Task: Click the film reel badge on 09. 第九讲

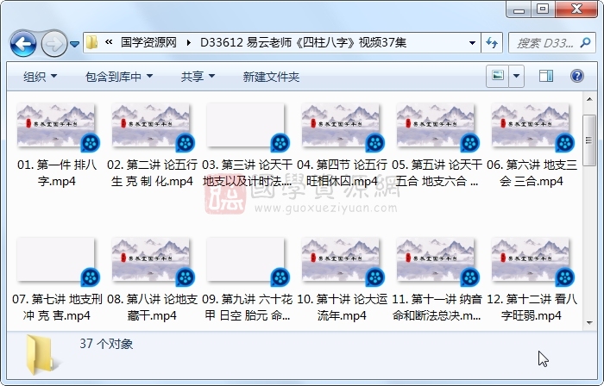Action: click(280, 277)
